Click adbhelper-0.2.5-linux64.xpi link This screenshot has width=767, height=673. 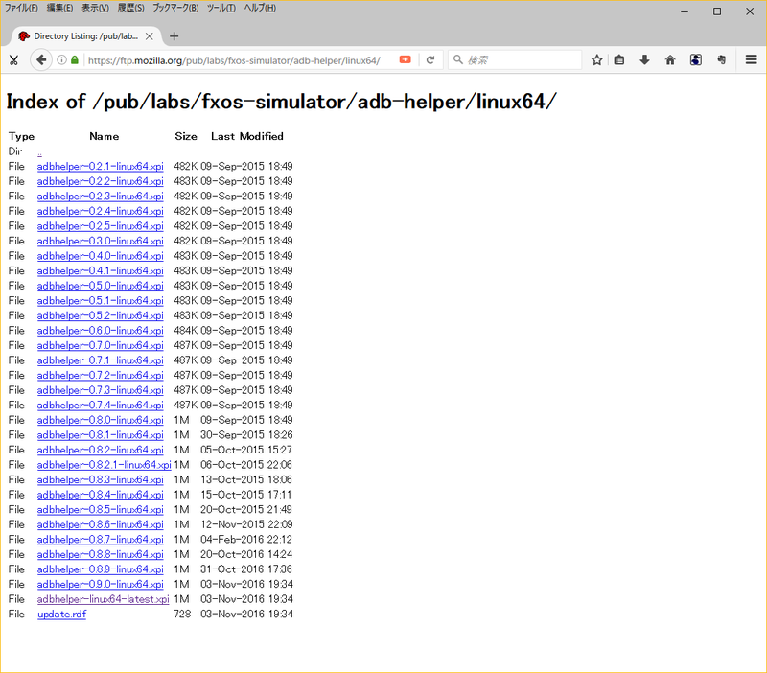click(101, 226)
